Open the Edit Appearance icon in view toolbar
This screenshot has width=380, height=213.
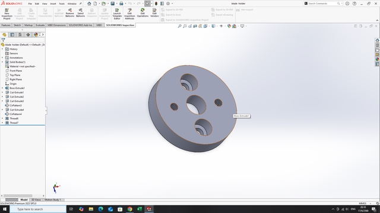tap(229, 26)
